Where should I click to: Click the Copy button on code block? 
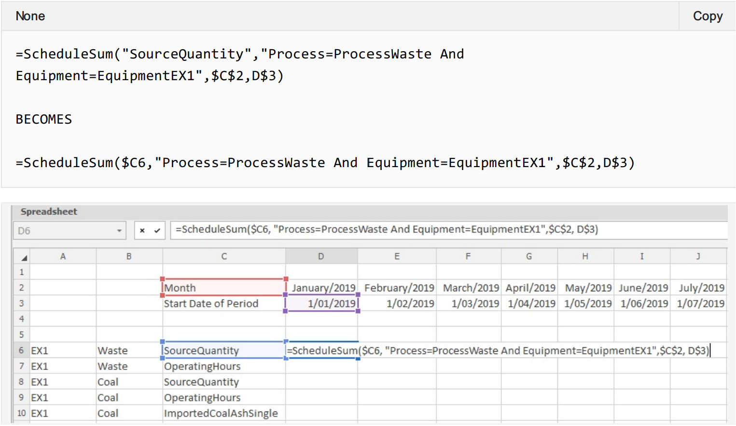707,16
